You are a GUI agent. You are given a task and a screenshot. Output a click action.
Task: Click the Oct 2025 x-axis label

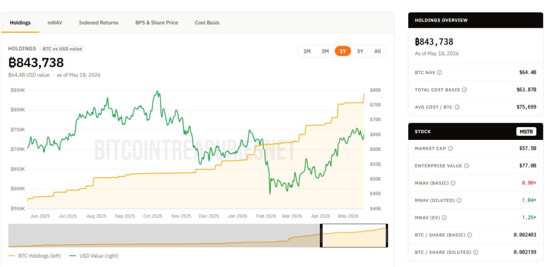[x=153, y=216]
